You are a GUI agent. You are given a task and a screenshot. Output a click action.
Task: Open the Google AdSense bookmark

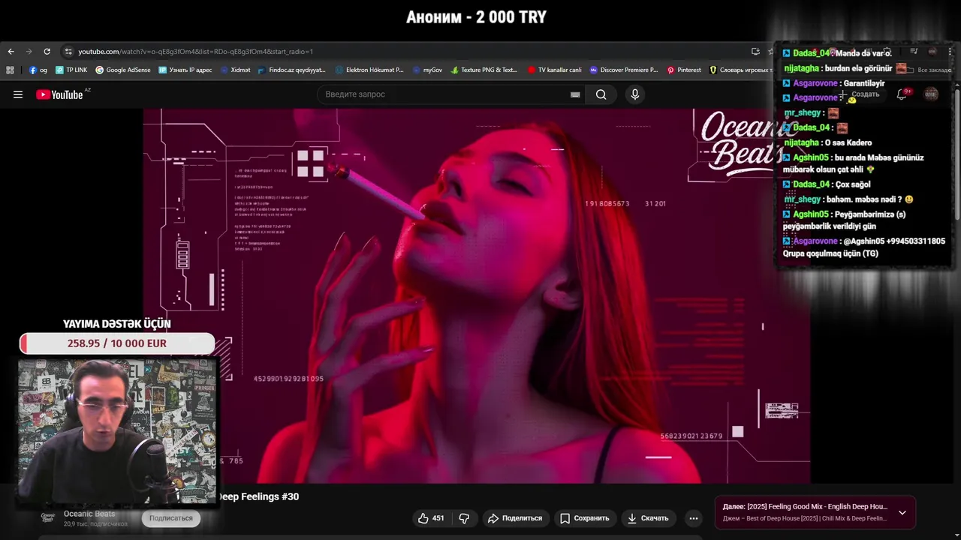(123, 70)
